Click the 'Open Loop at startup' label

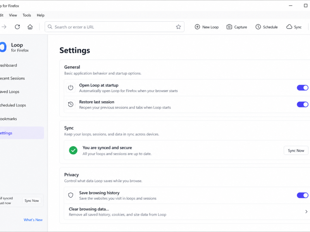[x=99, y=85]
